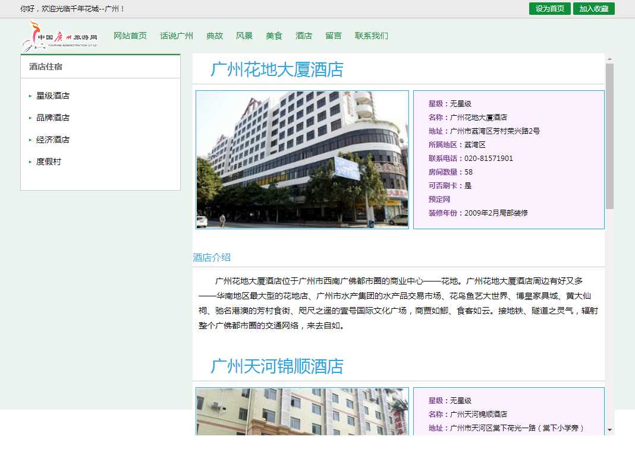Navigate to the 美食 section
The height and width of the screenshot is (465, 635).
[274, 36]
